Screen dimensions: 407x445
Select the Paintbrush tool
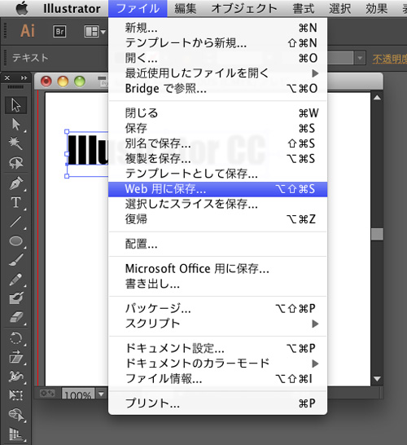tap(15, 260)
